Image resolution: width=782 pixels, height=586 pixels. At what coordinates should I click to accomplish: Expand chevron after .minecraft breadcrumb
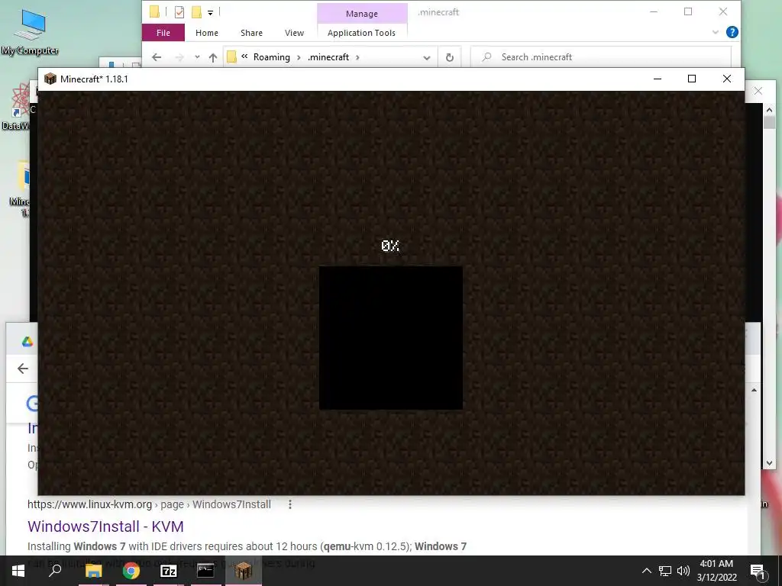[x=357, y=57]
